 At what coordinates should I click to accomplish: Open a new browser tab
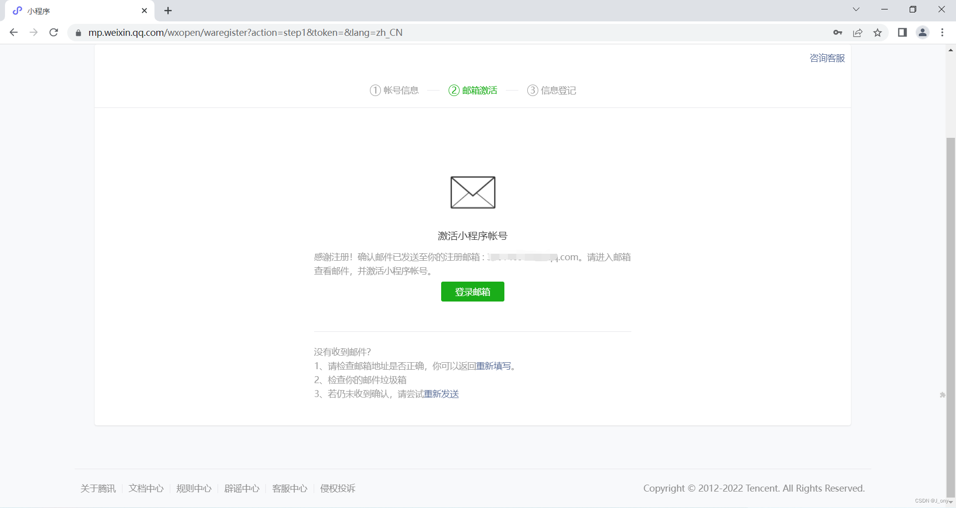click(x=168, y=10)
